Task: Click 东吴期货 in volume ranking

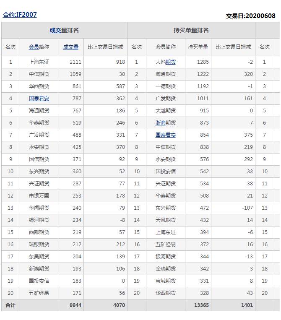Action: click(39, 257)
